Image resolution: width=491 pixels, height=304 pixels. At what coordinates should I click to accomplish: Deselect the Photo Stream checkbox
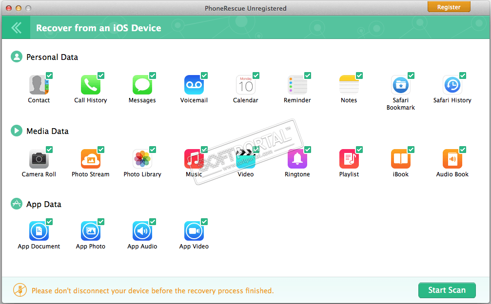101,150
